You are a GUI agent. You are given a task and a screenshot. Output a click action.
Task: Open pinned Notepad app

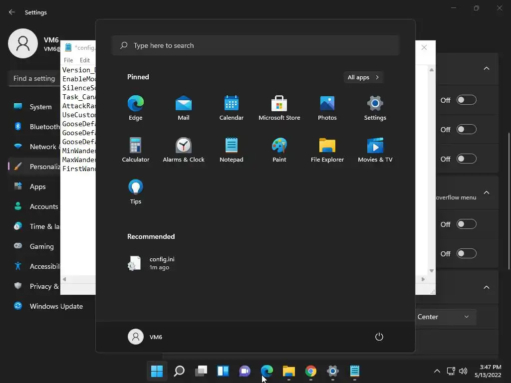point(232,150)
